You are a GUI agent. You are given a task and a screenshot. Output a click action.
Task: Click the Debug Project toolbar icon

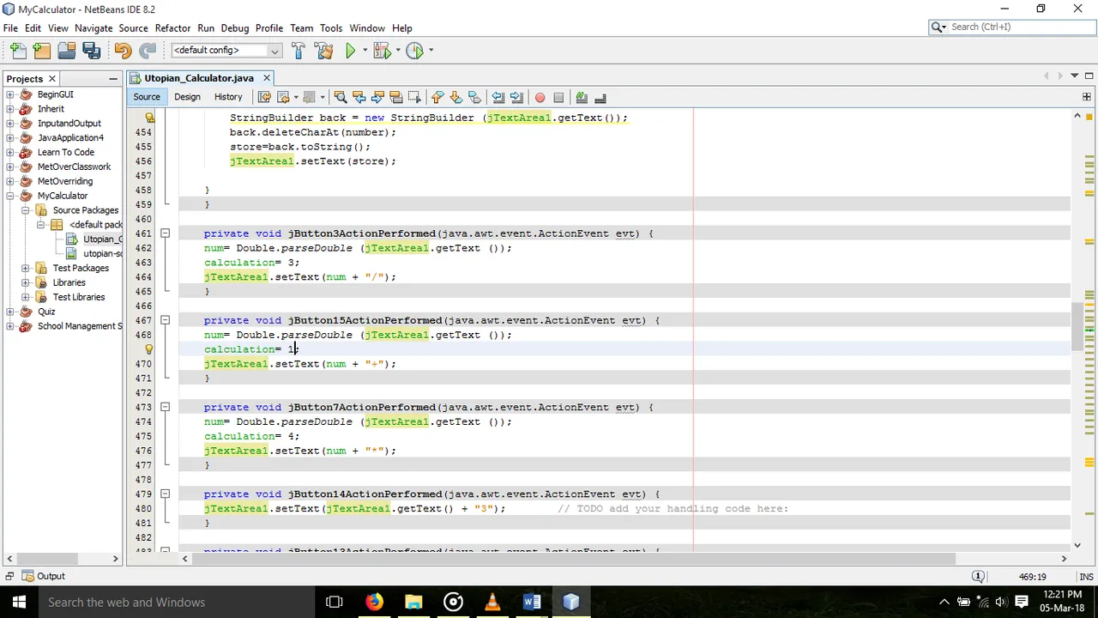coord(382,51)
